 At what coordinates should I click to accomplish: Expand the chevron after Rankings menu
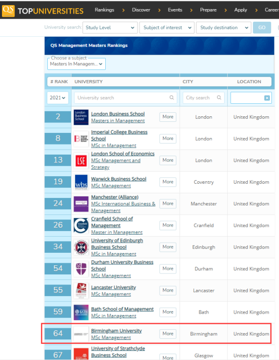coord(123,10)
